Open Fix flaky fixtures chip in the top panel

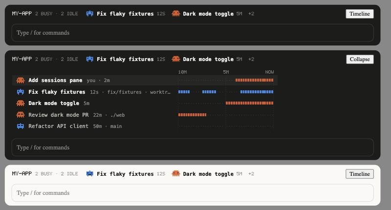126,14
